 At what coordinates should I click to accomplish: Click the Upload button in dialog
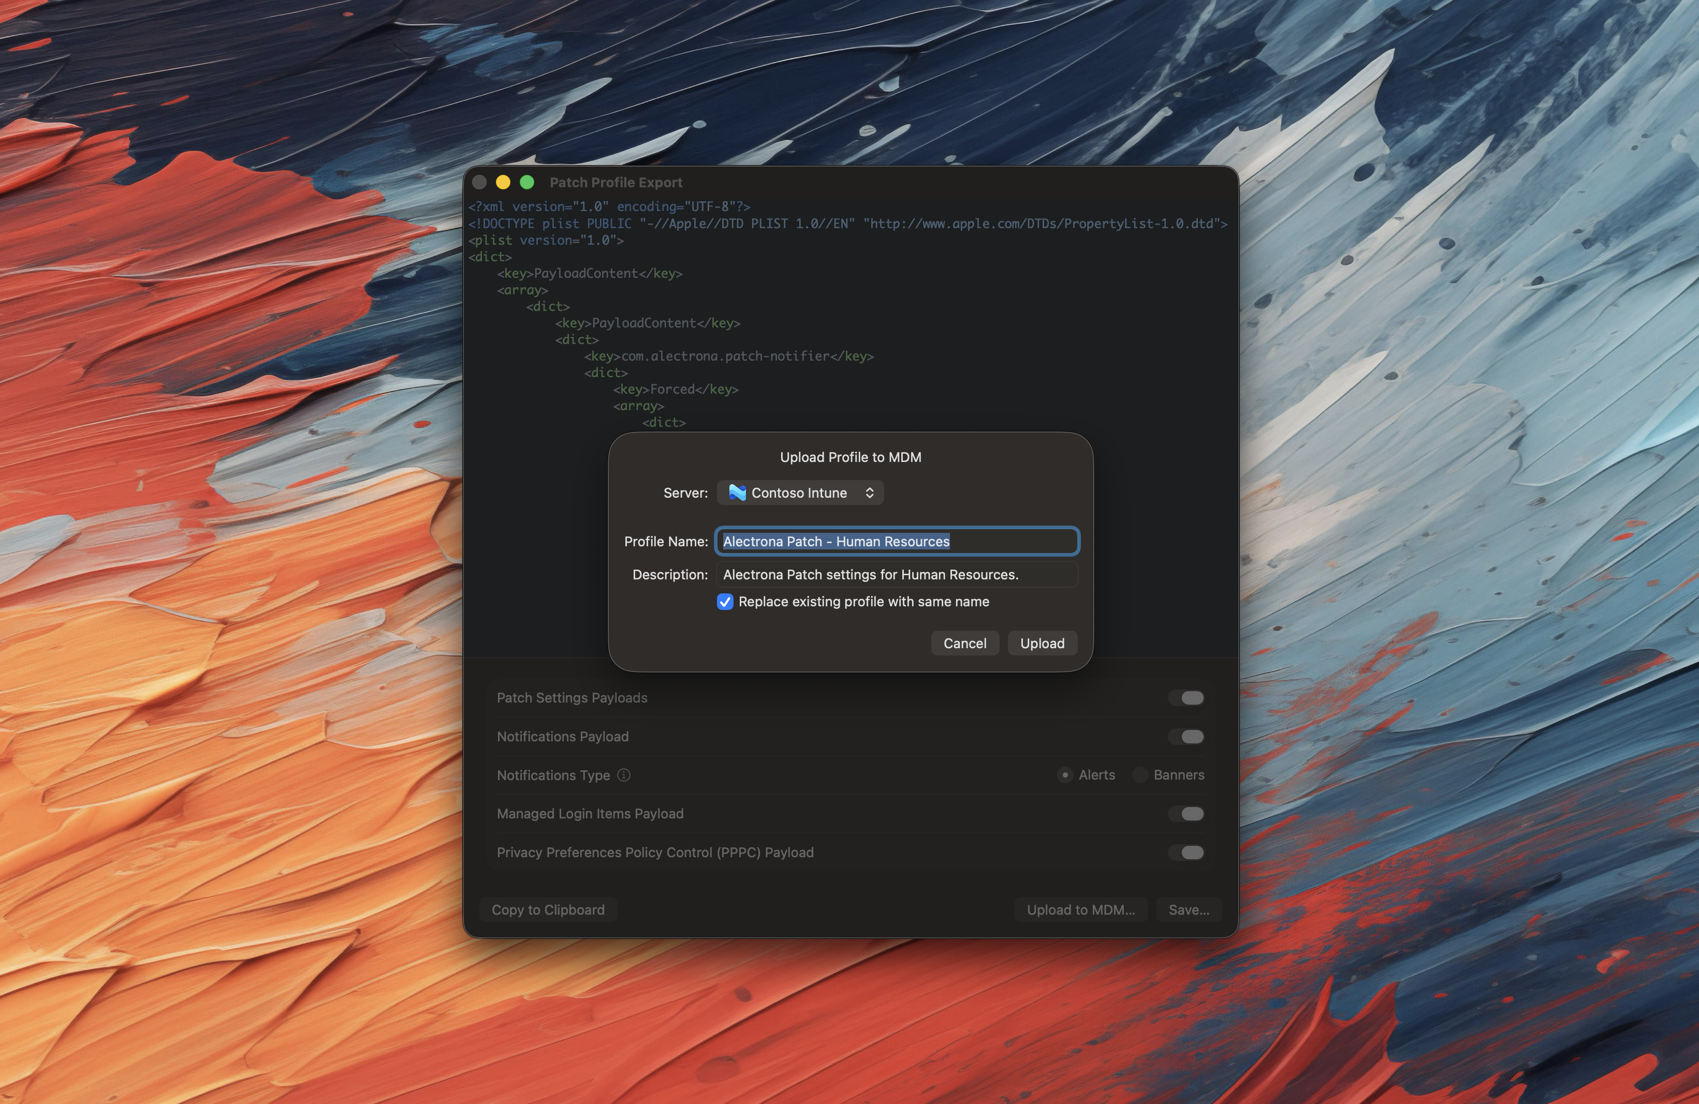click(x=1042, y=643)
